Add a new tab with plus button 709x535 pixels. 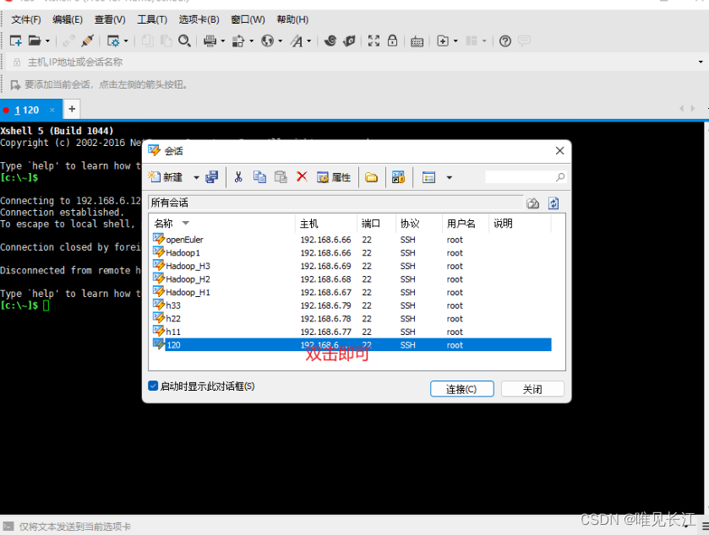[72, 109]
